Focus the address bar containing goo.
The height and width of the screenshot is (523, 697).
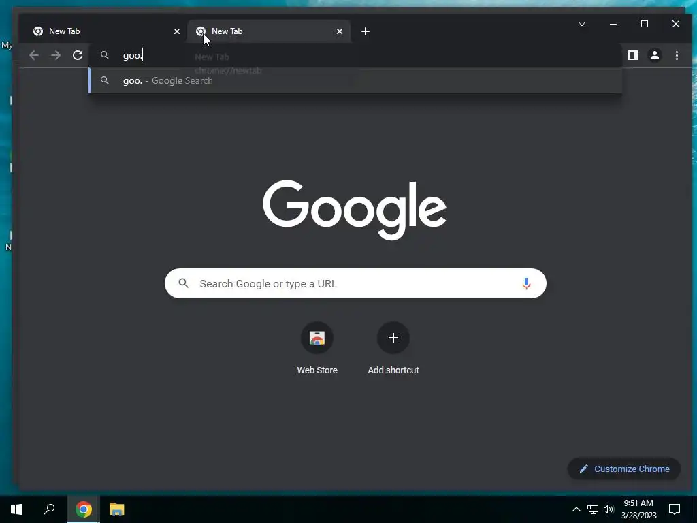click(x=355, y=55)
